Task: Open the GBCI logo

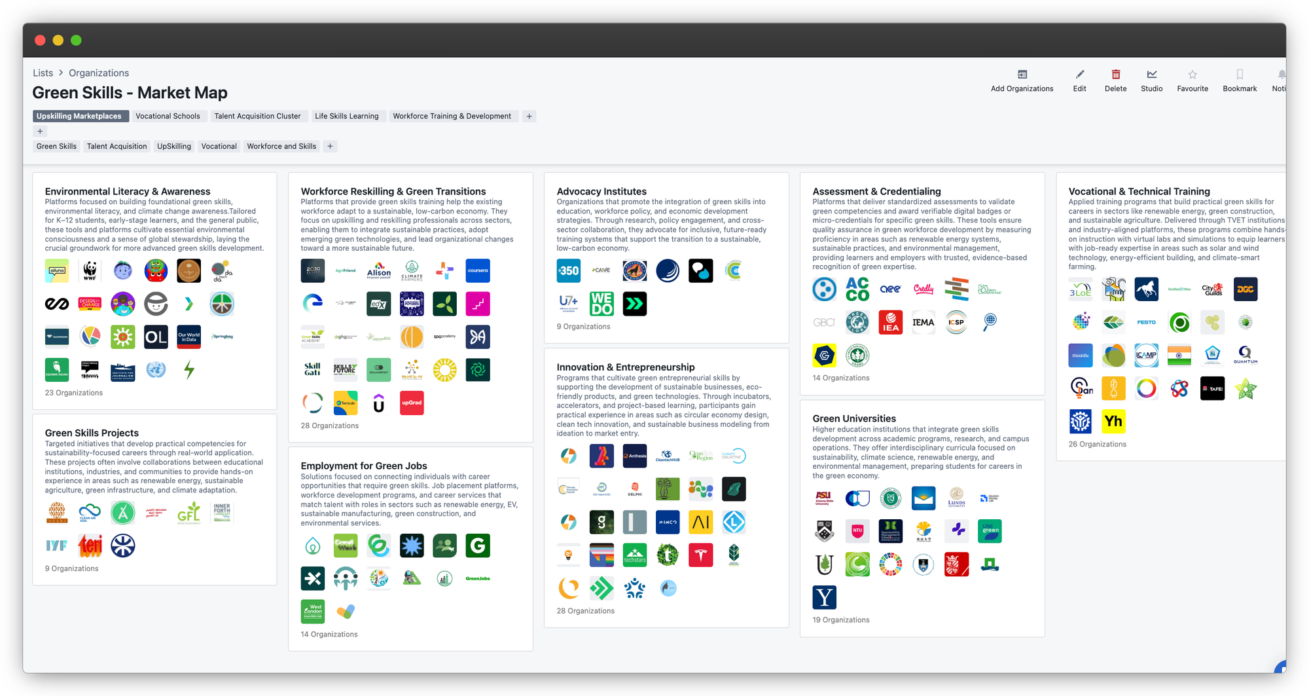Action: click(825, 322)
